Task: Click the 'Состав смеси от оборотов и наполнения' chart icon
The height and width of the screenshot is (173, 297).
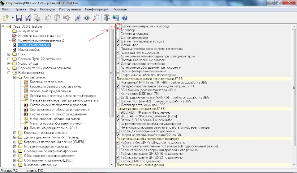Action: point(26,110)
